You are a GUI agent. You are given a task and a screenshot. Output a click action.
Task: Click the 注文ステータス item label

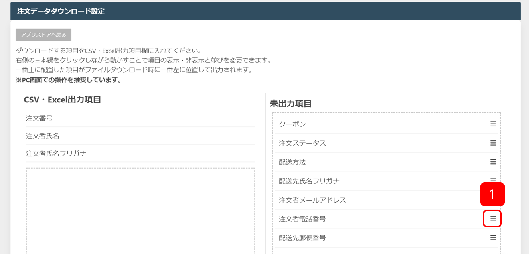click(x=302, y=143)
